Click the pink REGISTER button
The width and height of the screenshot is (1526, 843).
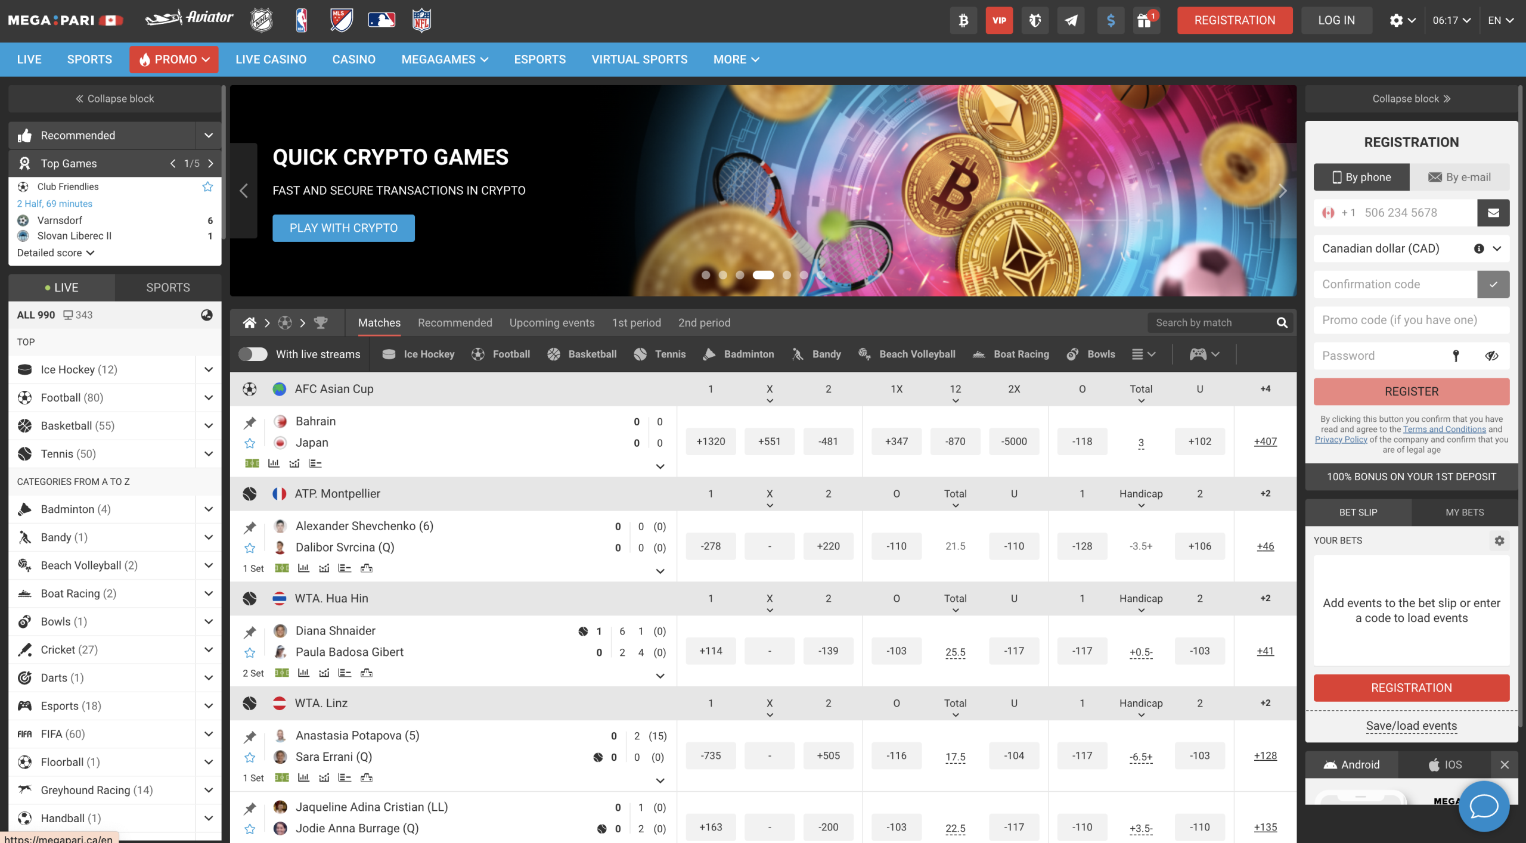[x=1411, y=391]
